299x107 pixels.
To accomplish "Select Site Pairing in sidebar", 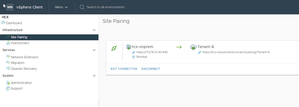I will (x=19, y=37).
